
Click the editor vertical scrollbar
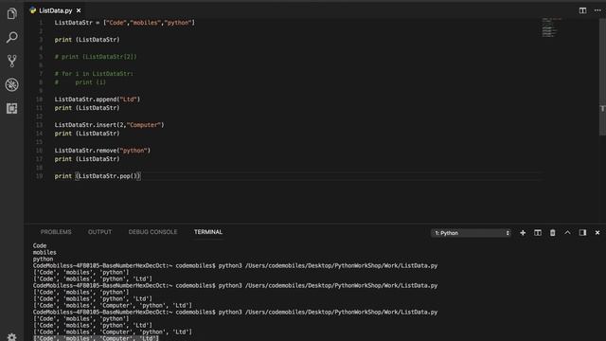pyautogui.click(x=602, y=78)
